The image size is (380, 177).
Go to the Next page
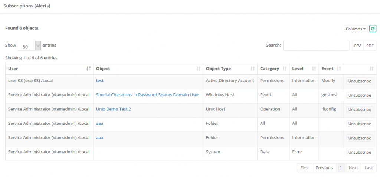click(x=353, y=168)
